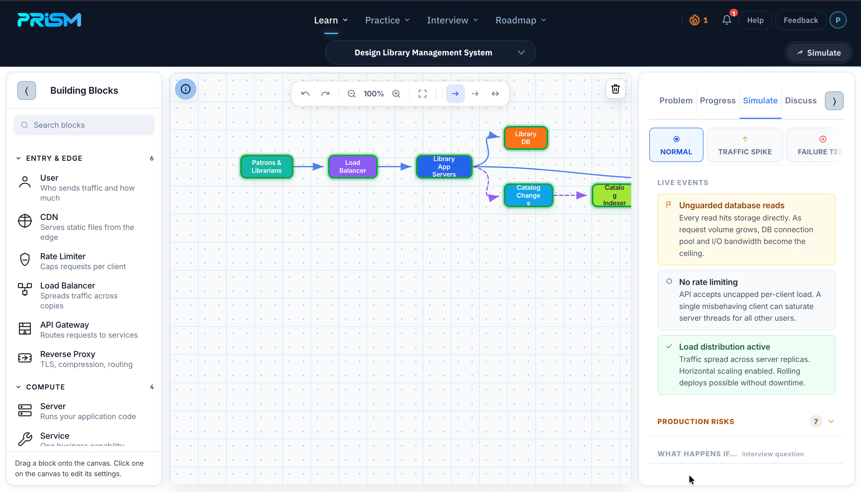This screenshot has height=492, width=861.
Task: Open the Practice dropdown menu
Action: coord(387,20)
